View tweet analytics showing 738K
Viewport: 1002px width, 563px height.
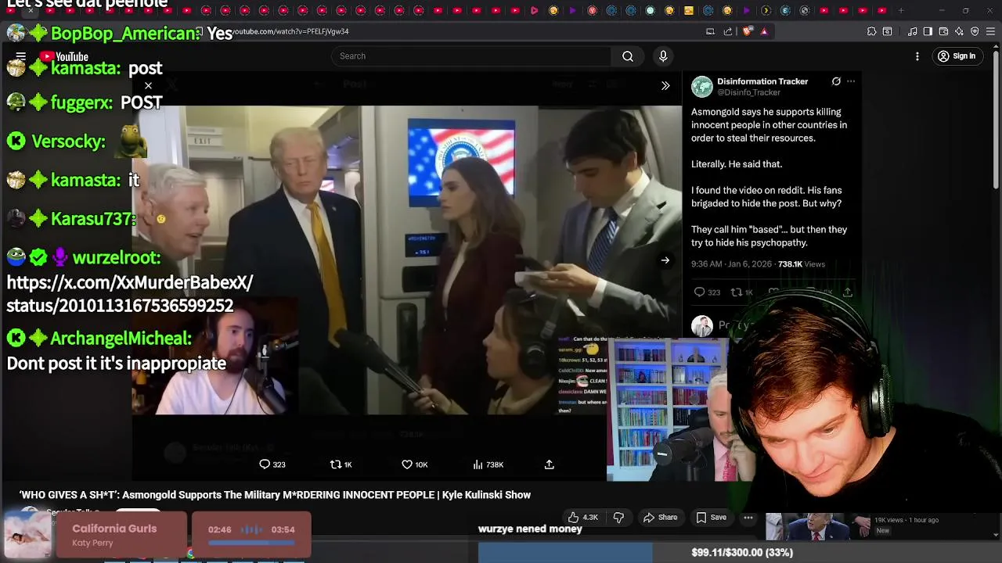[x=488, y=464]
